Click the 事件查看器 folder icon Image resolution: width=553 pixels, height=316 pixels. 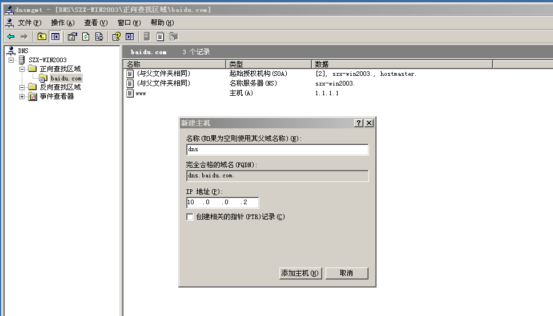33,96
